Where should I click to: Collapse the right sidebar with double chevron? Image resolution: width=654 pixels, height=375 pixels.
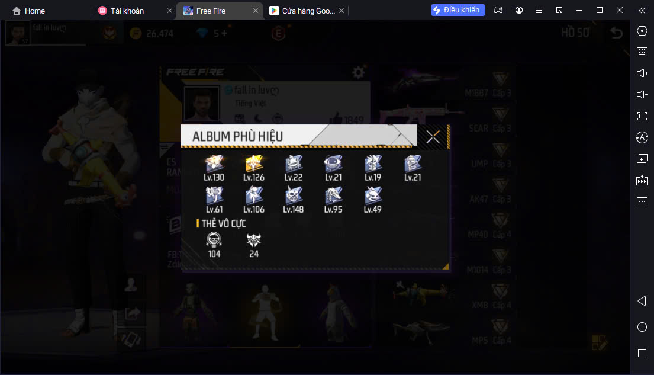click(x=642, y=11)
